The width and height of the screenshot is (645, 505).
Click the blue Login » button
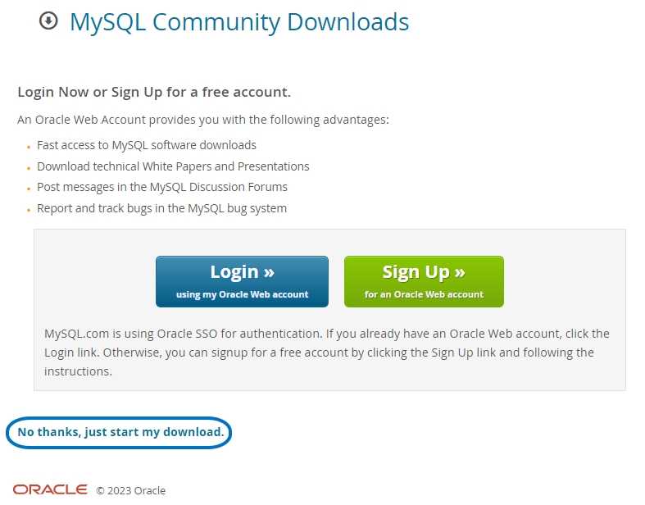(242, 281)
